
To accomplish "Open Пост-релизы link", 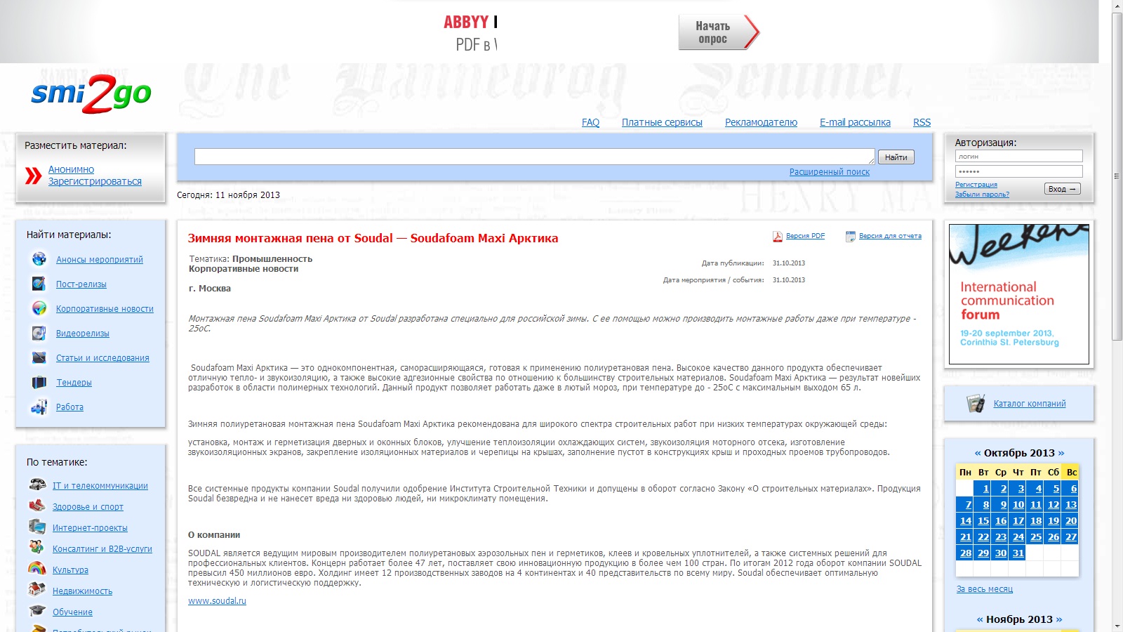I will (x=81, y=284).
